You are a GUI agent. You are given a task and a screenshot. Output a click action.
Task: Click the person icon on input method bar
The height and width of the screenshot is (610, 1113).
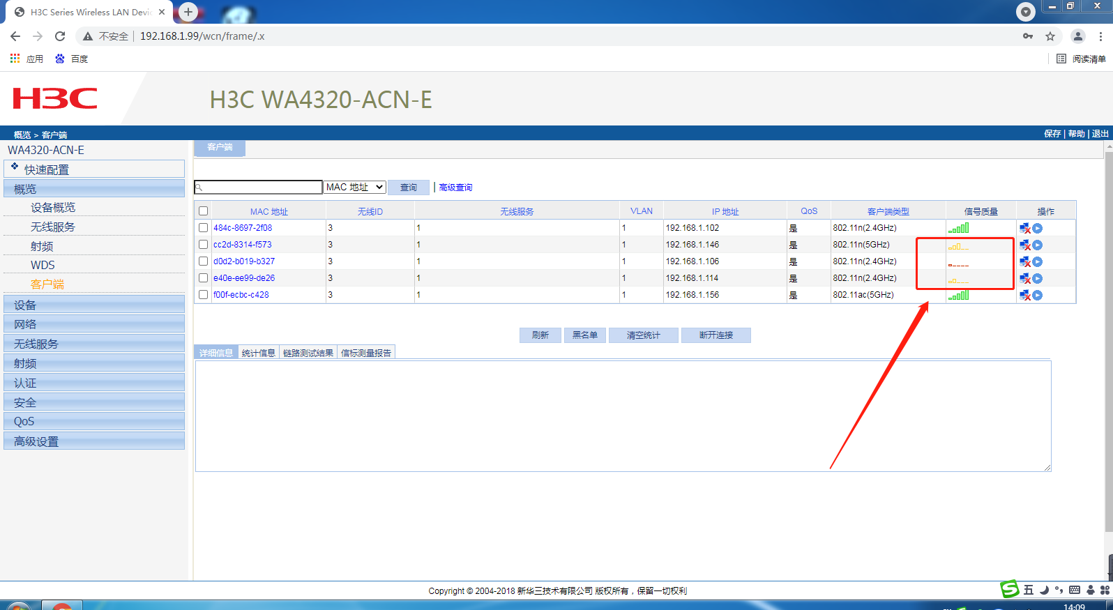(x=1091, y=590)
